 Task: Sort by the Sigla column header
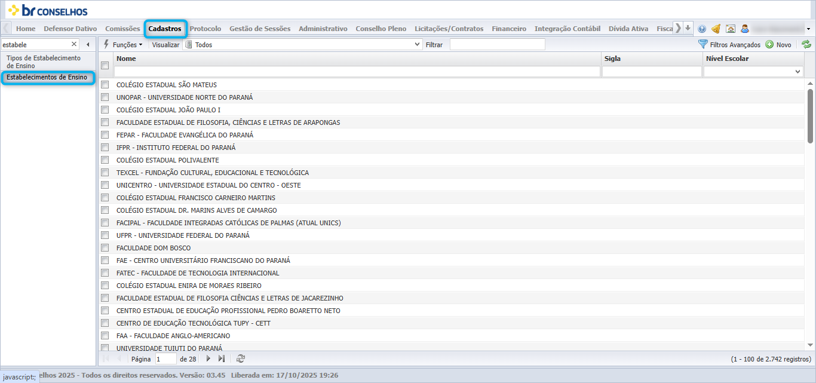(x=652, y=59)
